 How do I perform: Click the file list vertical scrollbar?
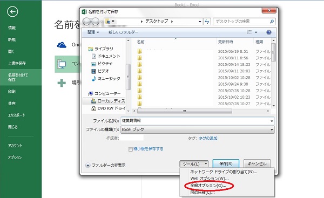click(273, 52)
